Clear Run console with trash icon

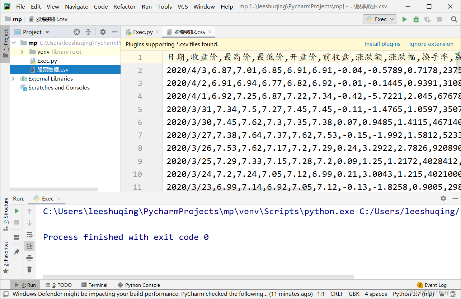29,269
